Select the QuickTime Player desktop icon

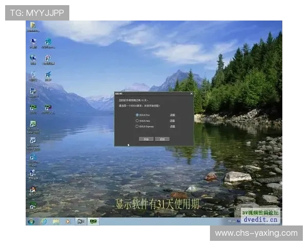click(x=33, y=157)
